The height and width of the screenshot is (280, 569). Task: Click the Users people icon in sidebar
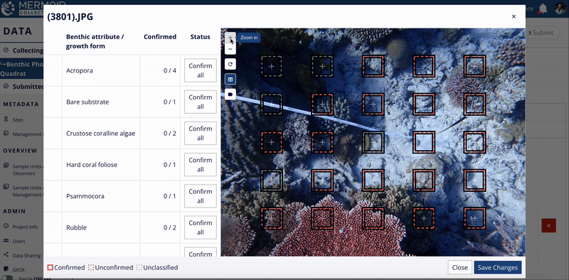(6, 240)
